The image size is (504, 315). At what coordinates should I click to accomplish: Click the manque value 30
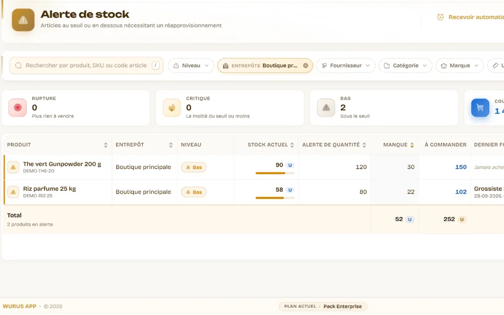click(411, 167)
